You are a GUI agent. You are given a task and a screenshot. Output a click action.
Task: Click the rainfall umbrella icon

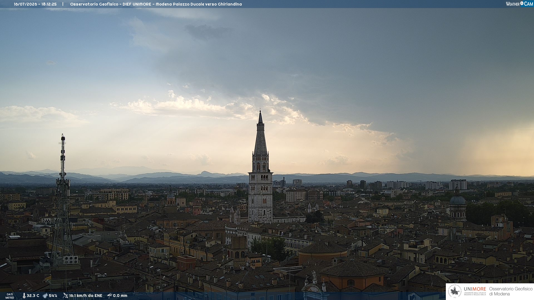110,296
